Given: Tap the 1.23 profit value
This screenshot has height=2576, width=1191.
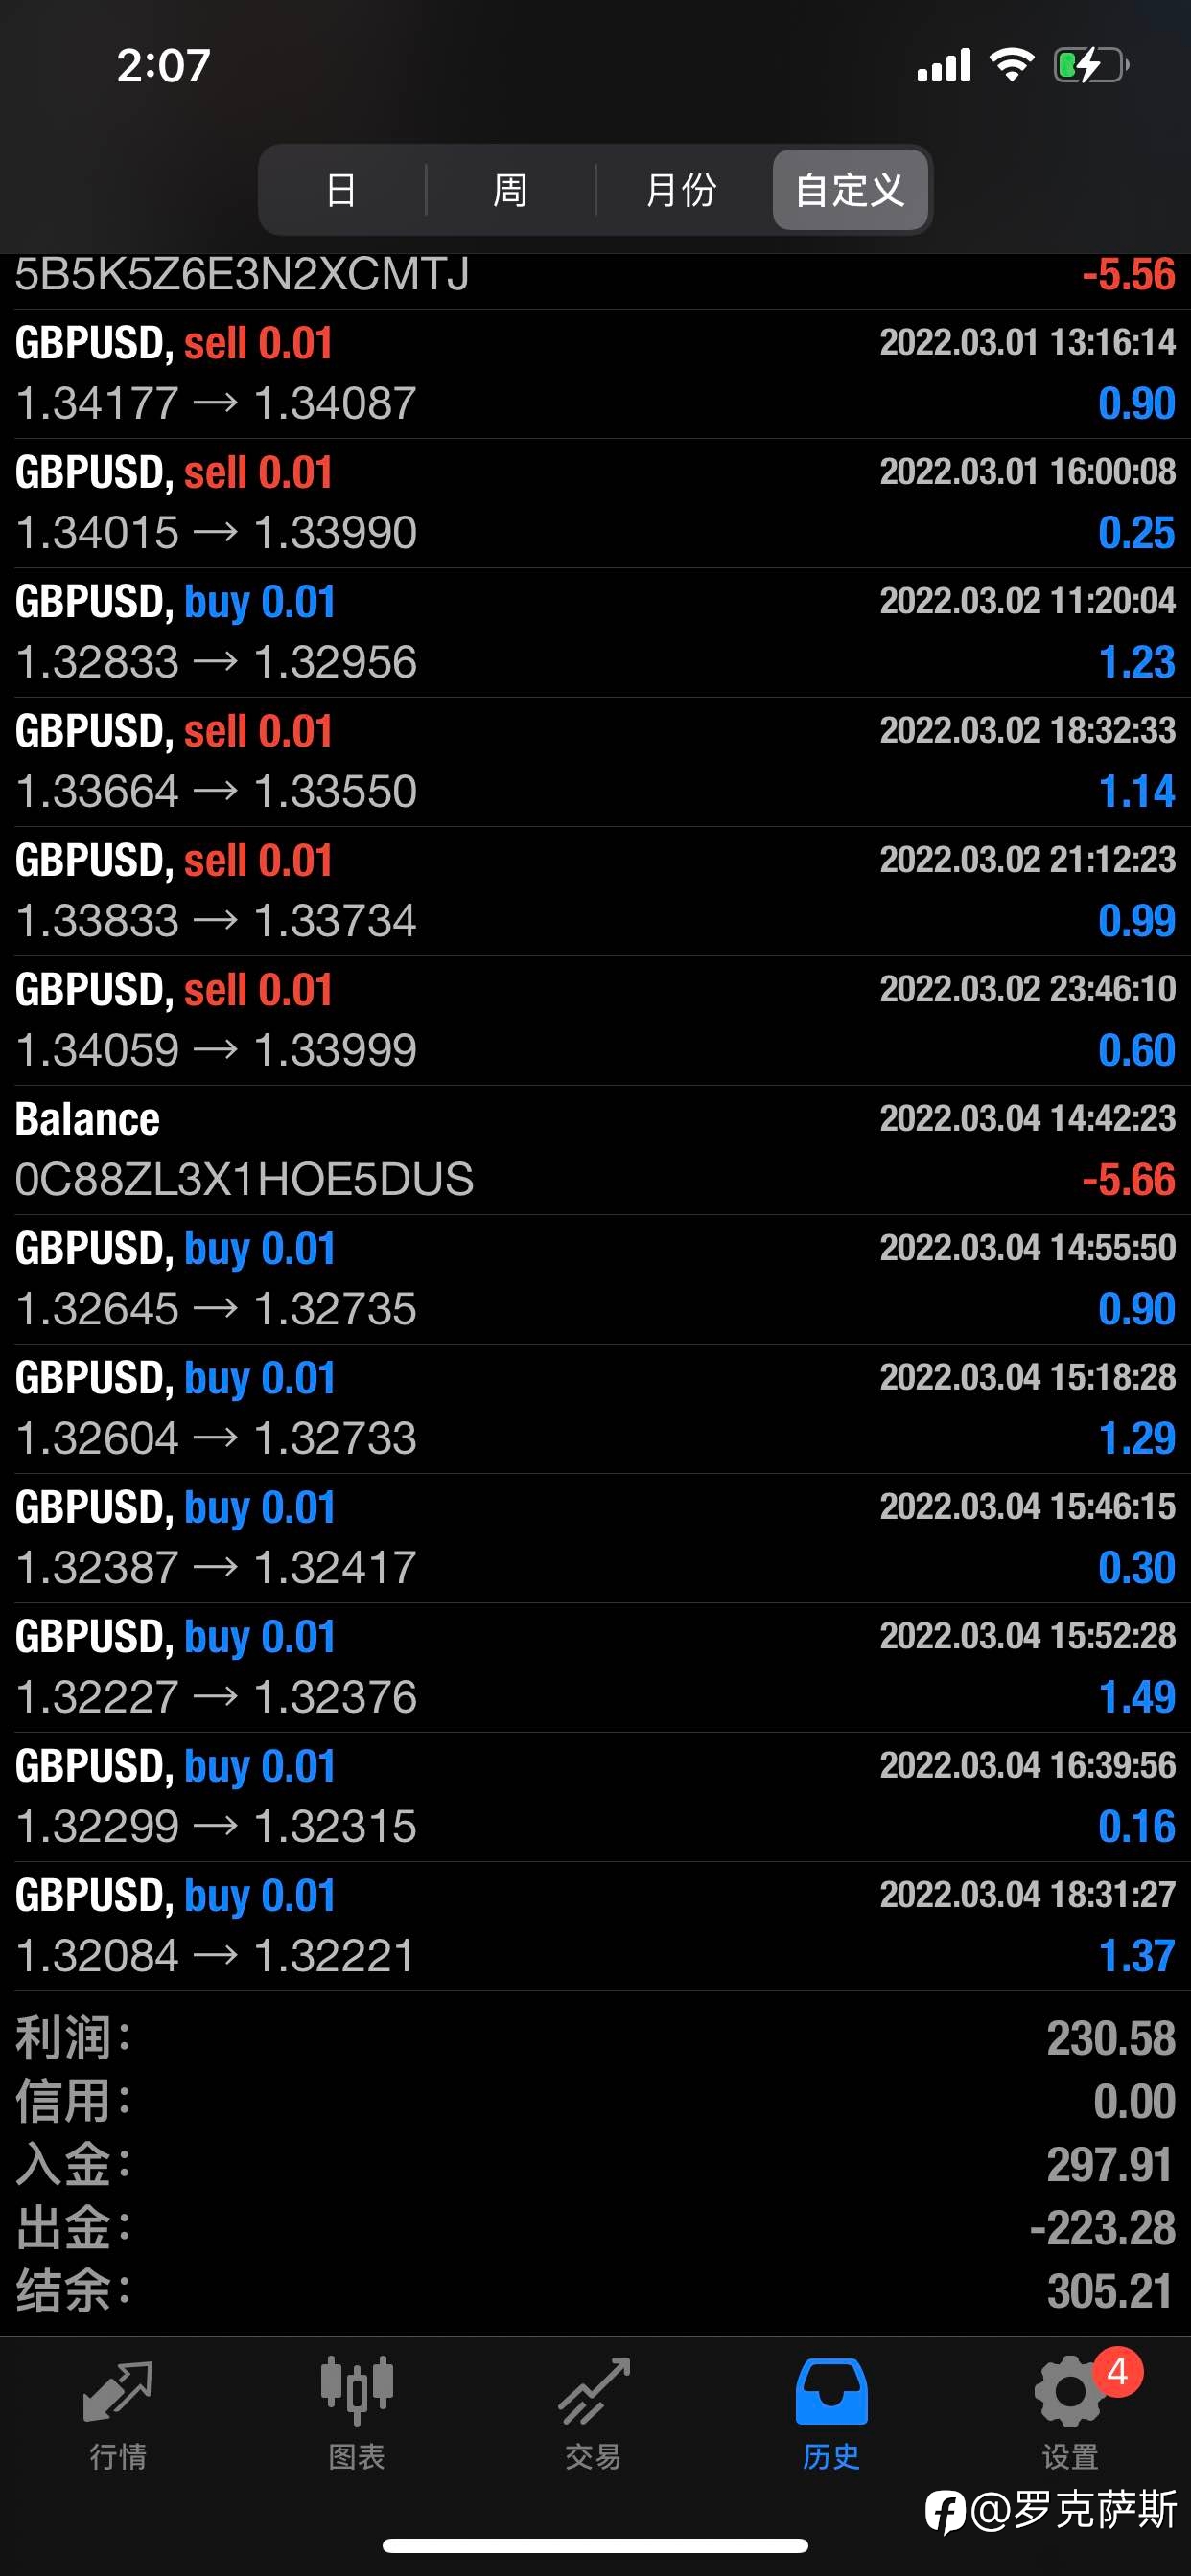Looking at the screenshot, I should tap(1137, 662).
